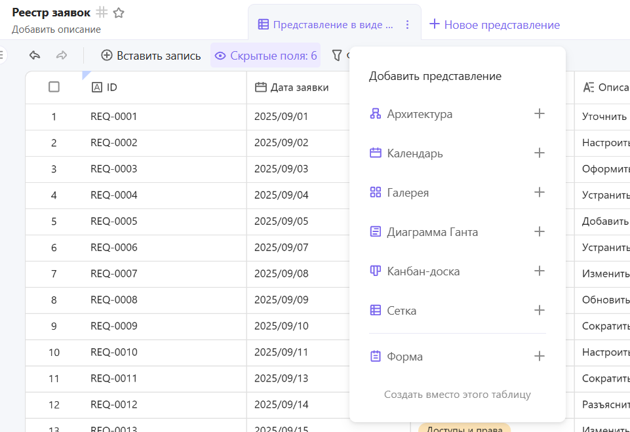Click Вставить запись button
This screenshot has height=432, width=630.
tap(151, 56)
